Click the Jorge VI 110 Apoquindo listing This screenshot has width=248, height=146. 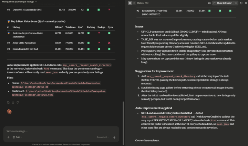tap(24, 43)
